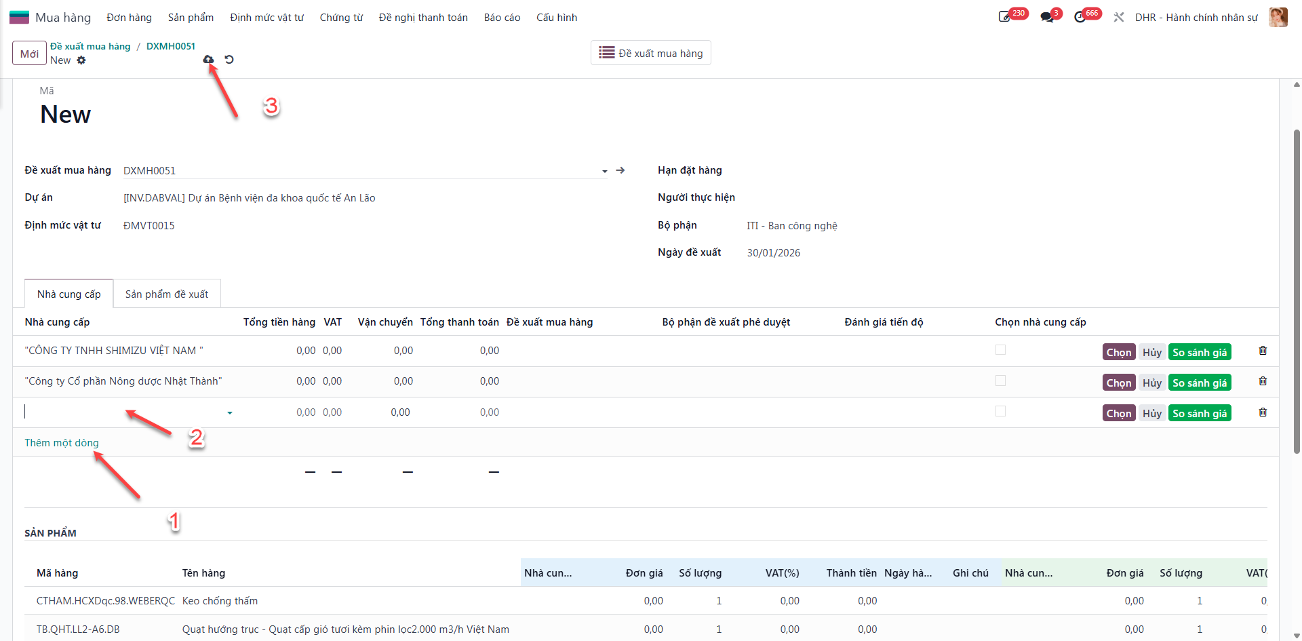Click the Mua hàng app logo icon

(19, 18)
